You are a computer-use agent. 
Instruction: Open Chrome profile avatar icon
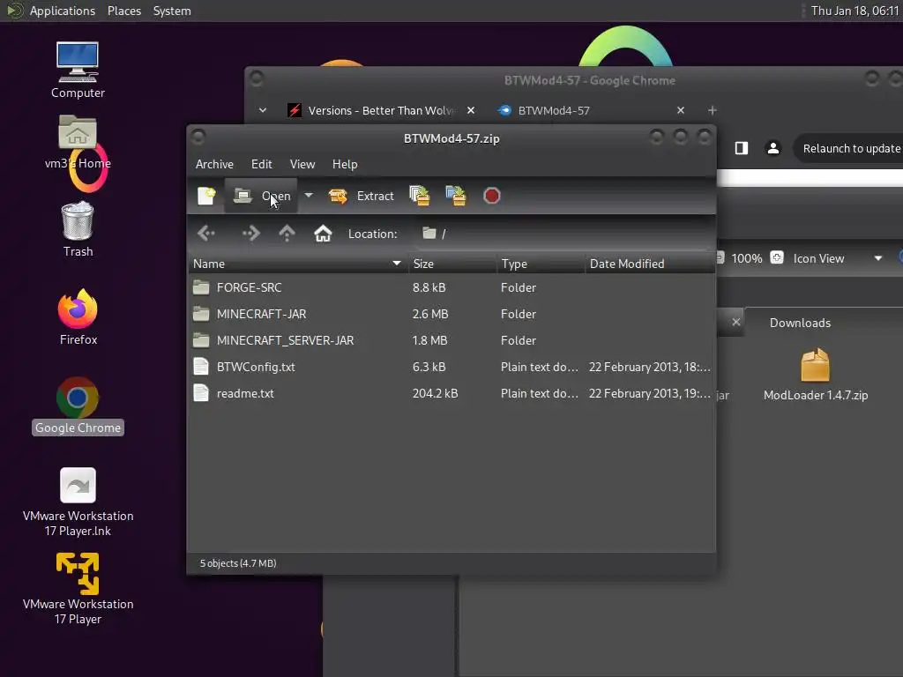coord(772,148)
